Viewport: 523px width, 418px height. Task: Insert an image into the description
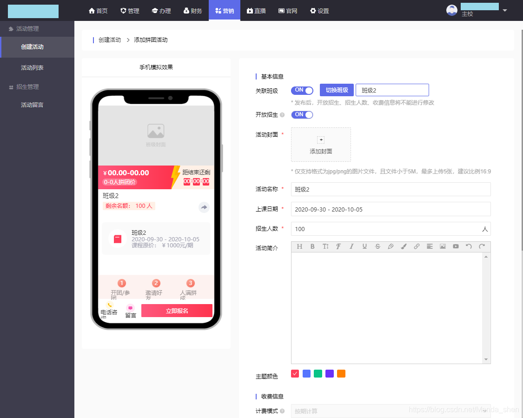click(443, 246)
